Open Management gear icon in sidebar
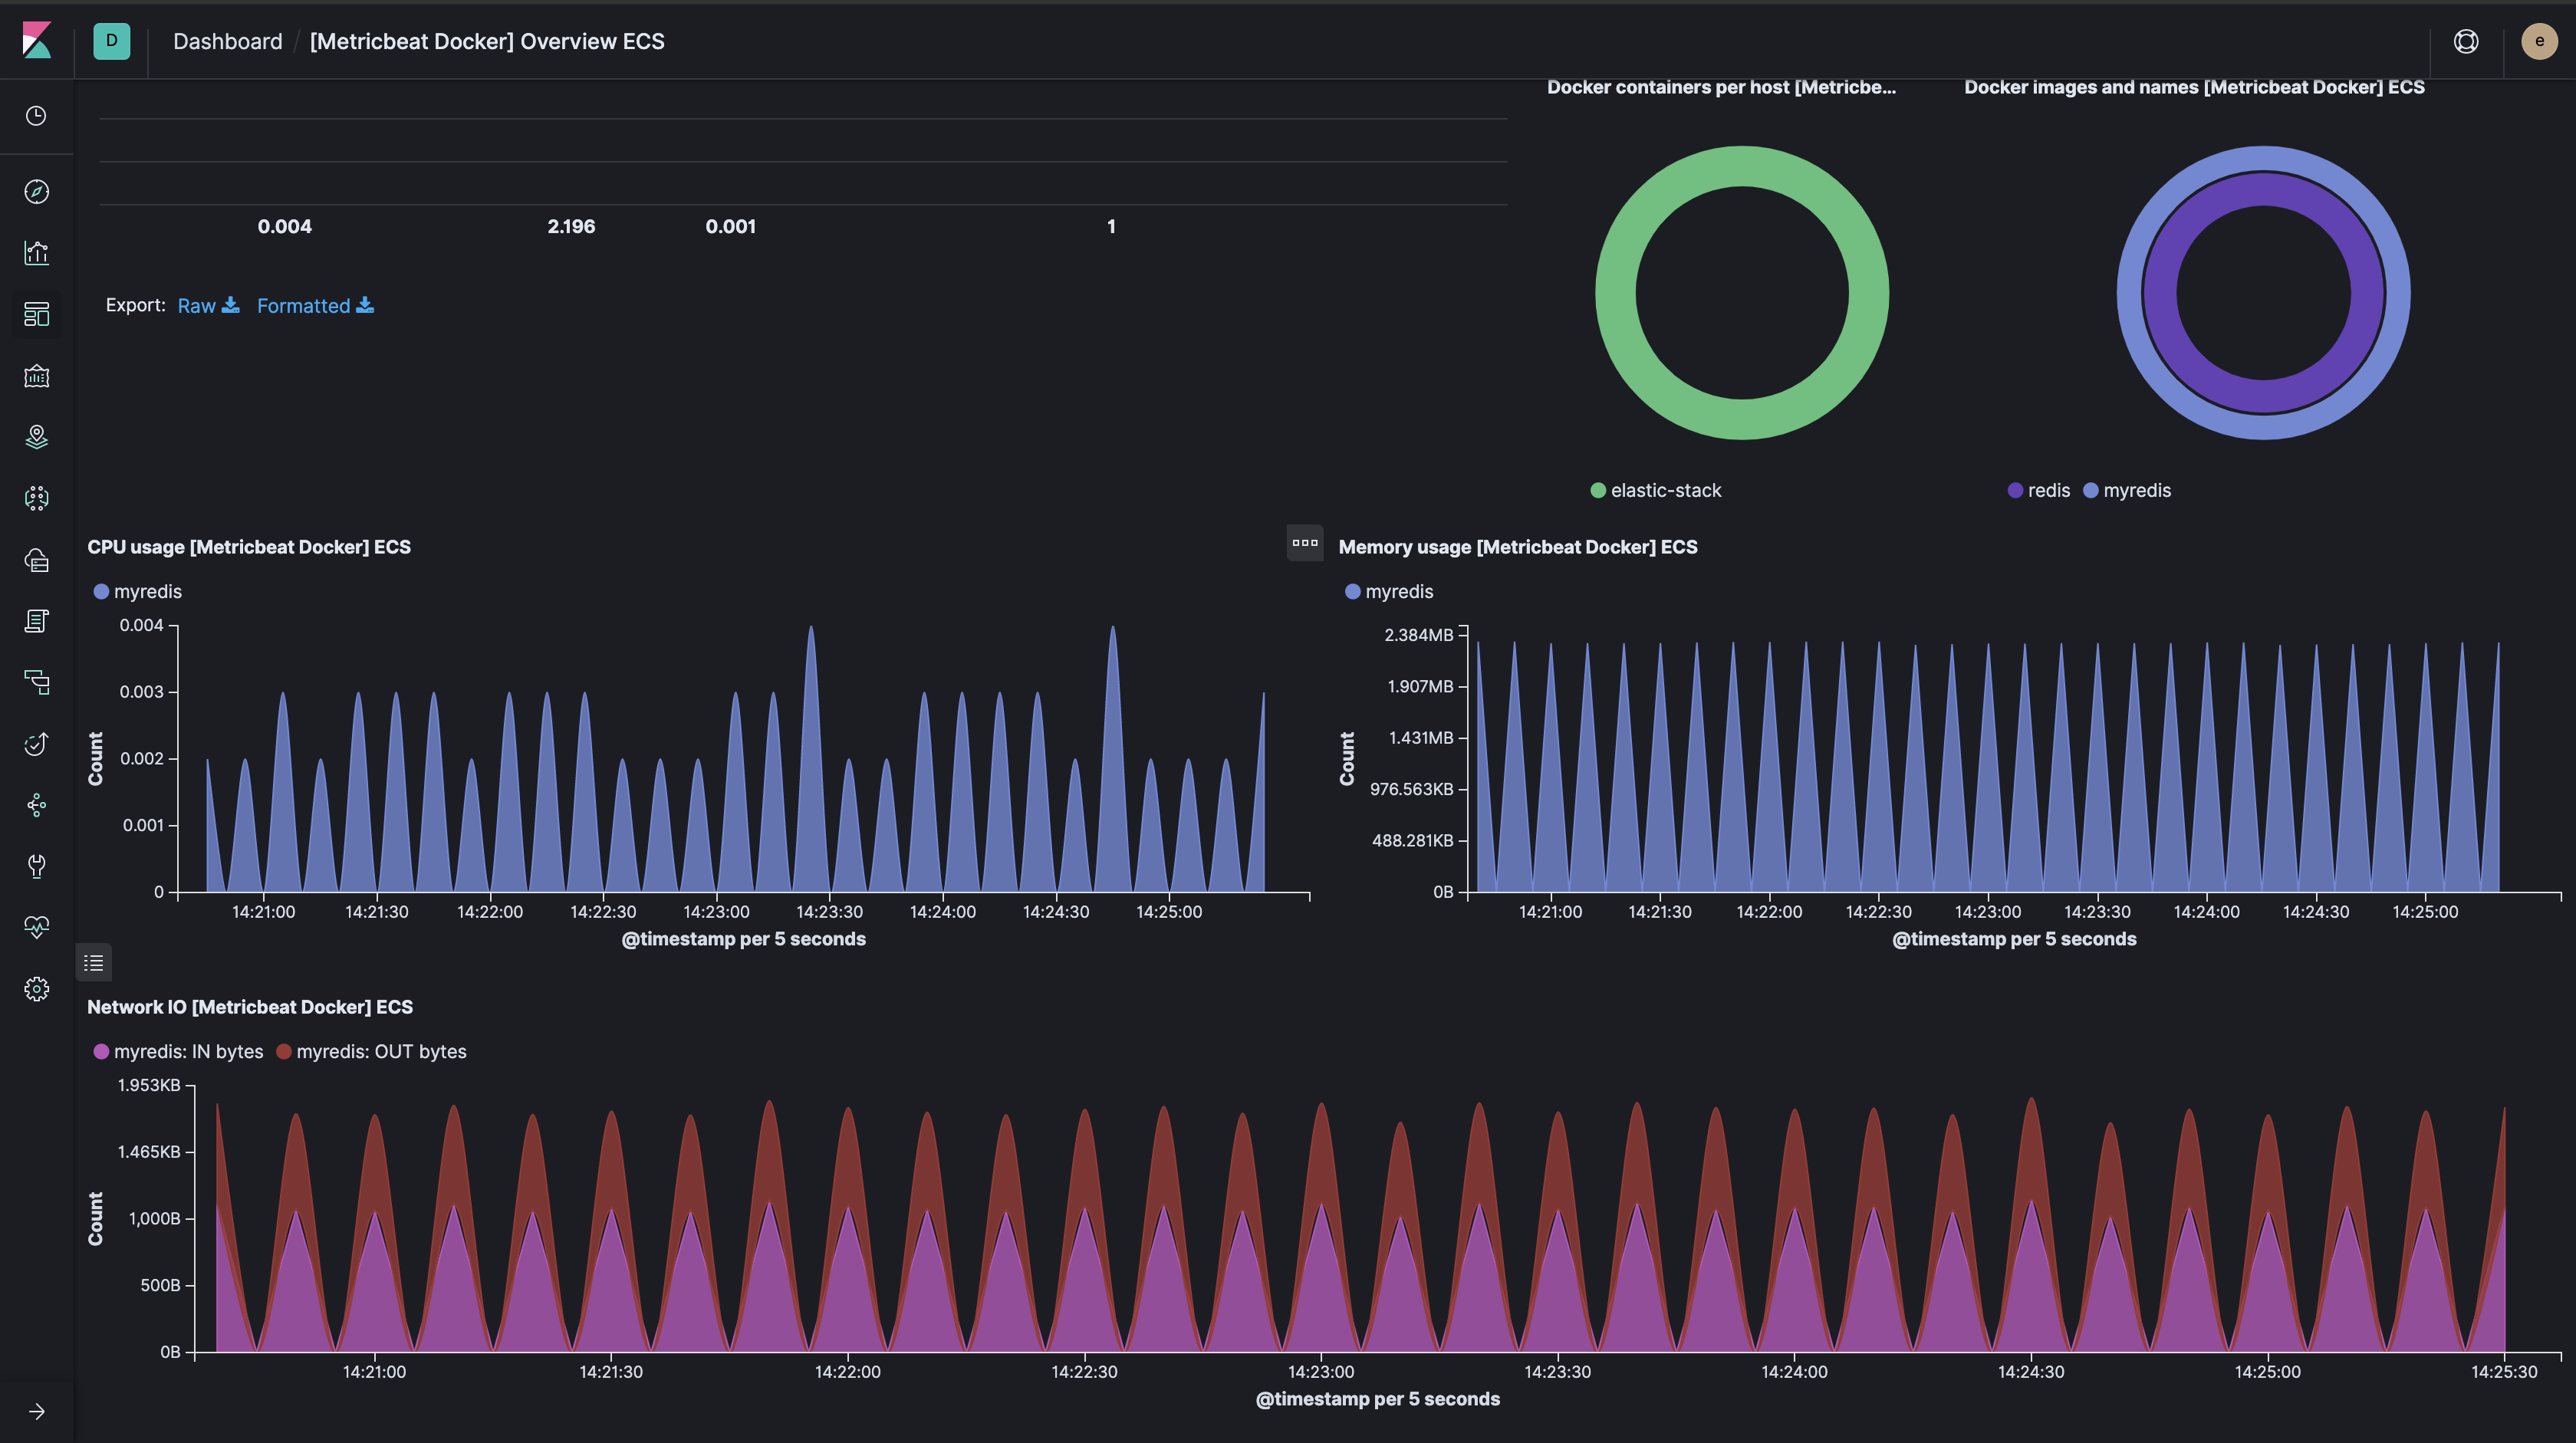Viewport: 2576px width, 1443px height. [37, 989]
